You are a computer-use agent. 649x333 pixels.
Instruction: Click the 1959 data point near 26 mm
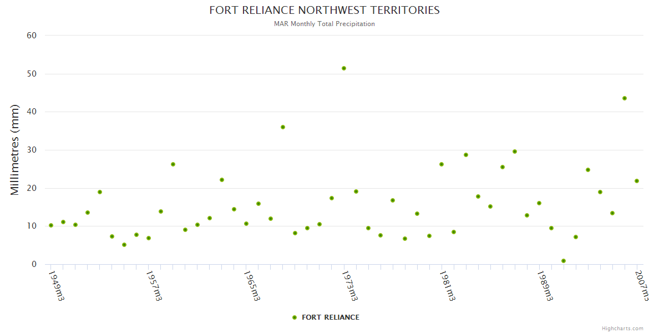point(173,164)
